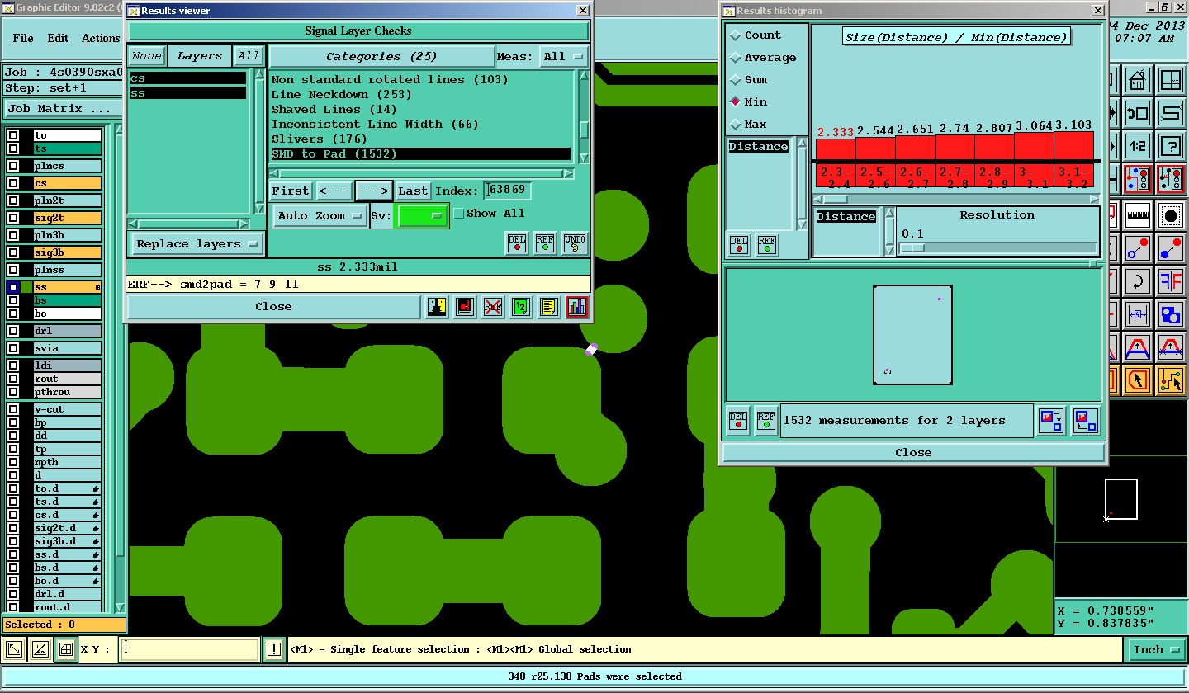This screenshot has width=1189, height=693.
Task: Toggle the checkbox for layer sig2t
Action: click(13, 218)
